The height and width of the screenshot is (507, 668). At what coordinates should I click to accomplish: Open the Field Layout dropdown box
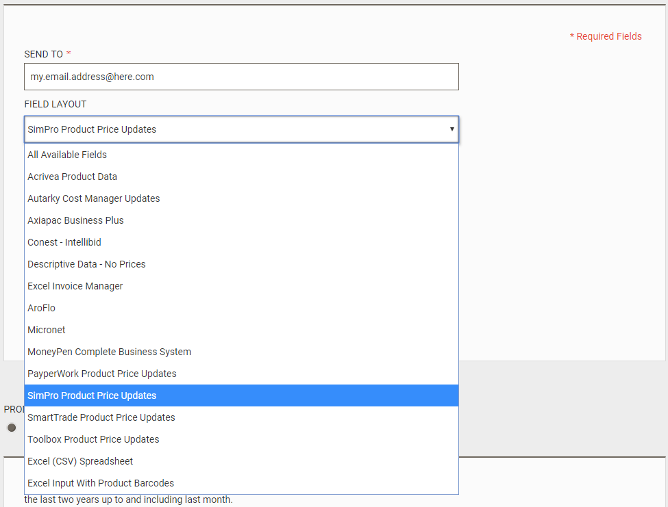point(241,129)
